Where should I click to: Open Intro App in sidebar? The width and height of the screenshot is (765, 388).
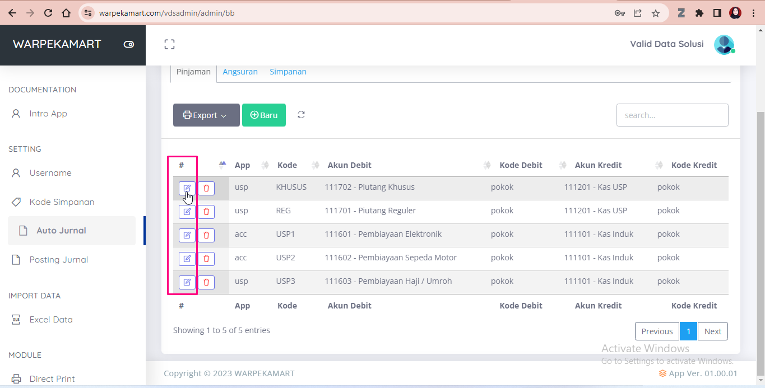[48, 114]
